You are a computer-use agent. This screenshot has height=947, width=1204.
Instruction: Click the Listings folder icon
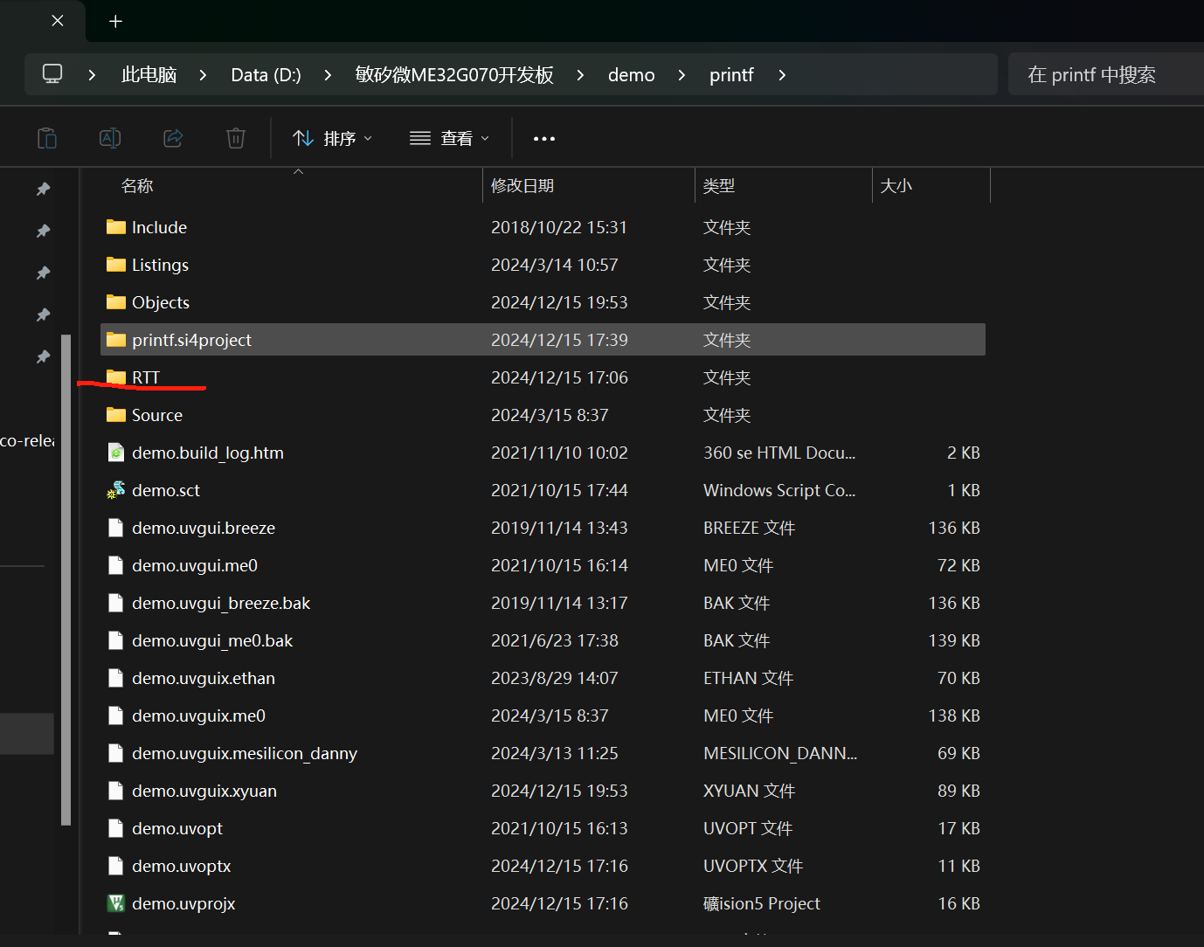tap(116, 265)
